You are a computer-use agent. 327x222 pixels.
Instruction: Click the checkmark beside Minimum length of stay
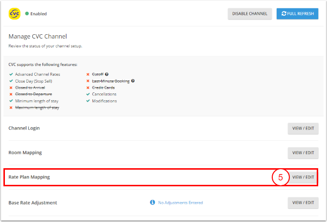(11, 101)
